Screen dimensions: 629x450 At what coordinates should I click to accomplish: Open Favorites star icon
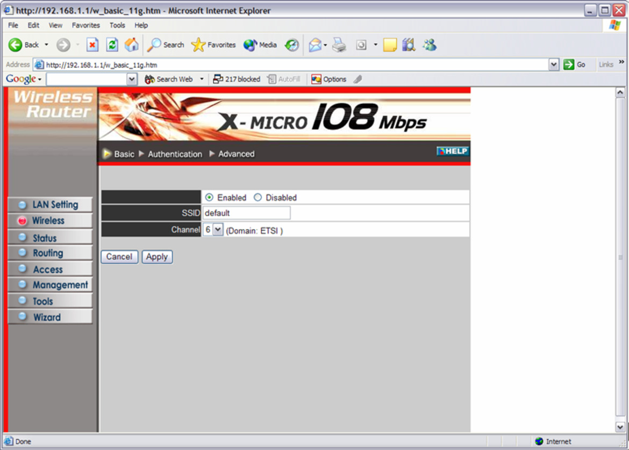(198, 45)
